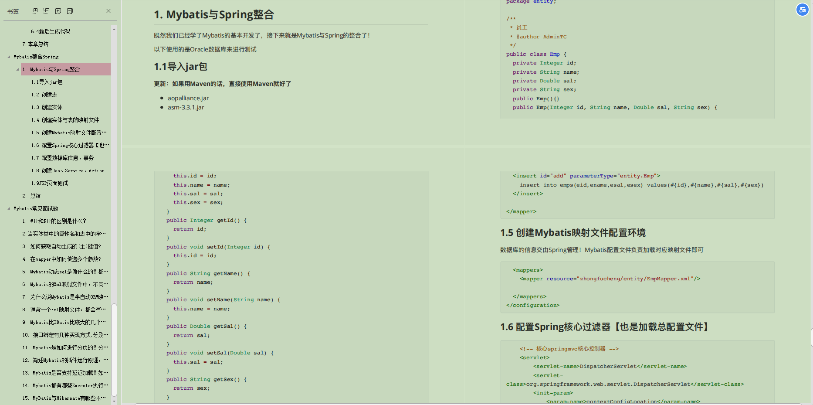Click heading 1.6 配置Spring核心过滤器

pos(605,327)
